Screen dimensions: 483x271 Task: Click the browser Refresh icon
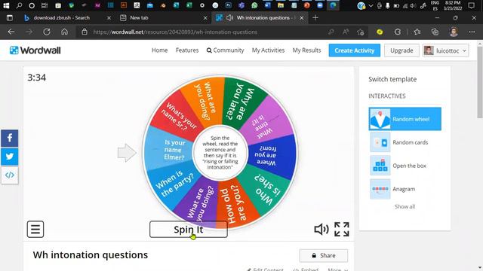coord(47,32)
